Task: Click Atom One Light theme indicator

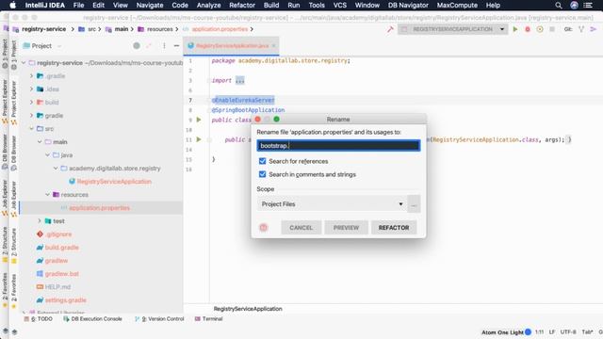Action: point(506,332)
